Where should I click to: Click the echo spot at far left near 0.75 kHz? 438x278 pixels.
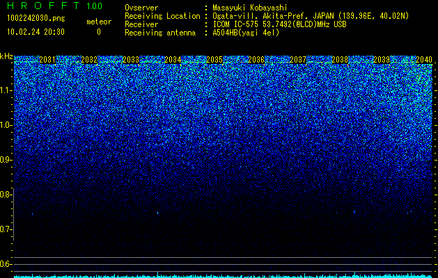tap(33, 214)
